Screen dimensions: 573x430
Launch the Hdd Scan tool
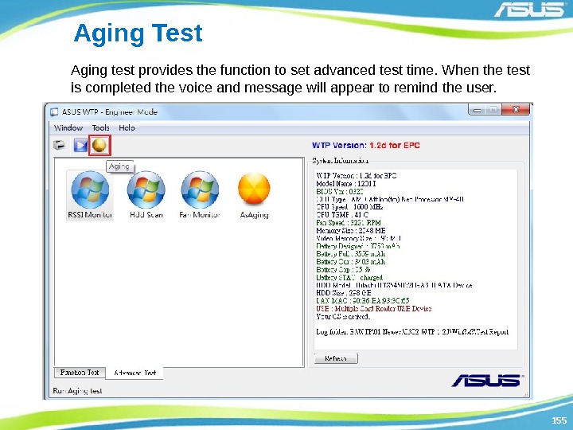point(146,195)
